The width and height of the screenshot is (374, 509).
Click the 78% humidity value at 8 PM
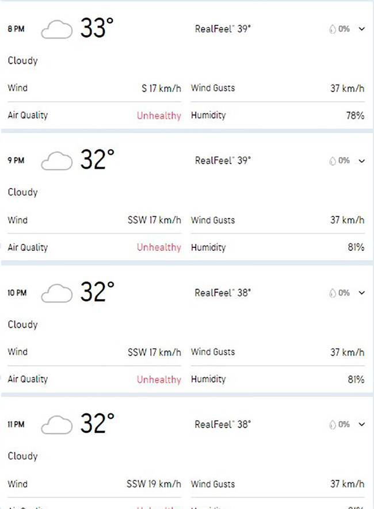tap(355, 116)
